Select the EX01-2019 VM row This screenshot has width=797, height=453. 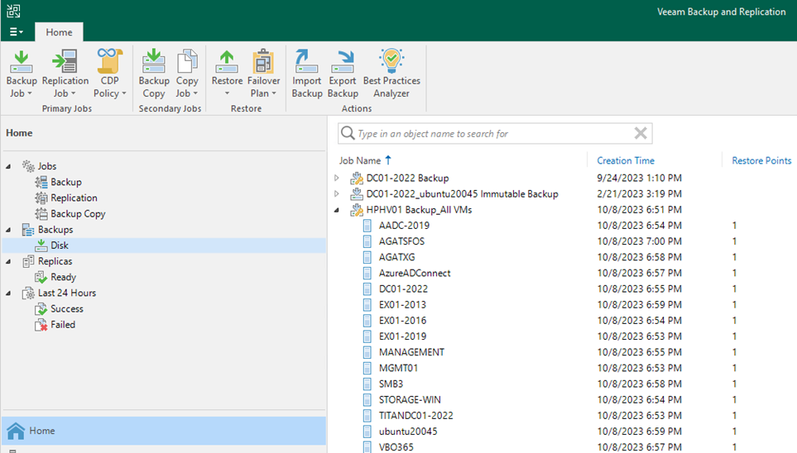click(x=402, y=336)
